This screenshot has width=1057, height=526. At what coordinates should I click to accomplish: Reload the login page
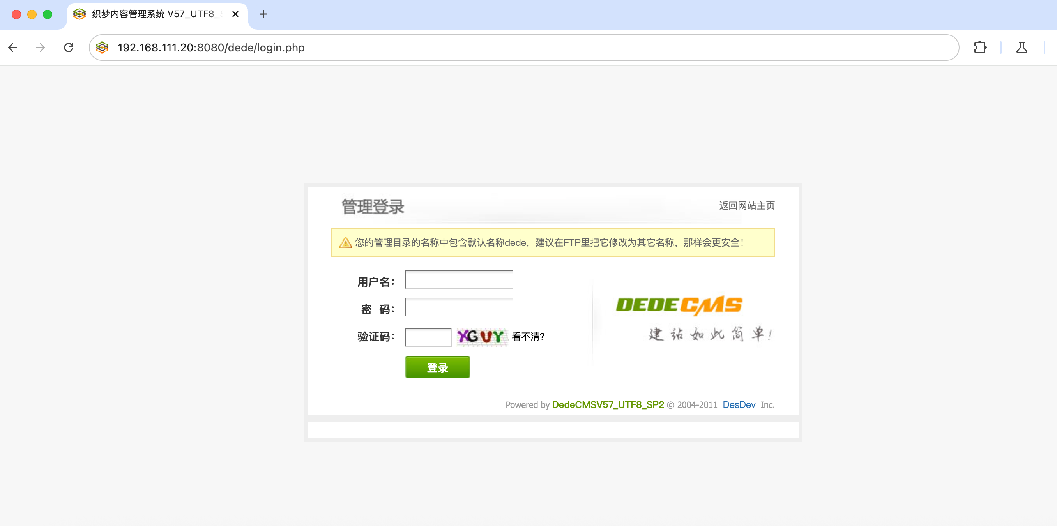point(69,48)
